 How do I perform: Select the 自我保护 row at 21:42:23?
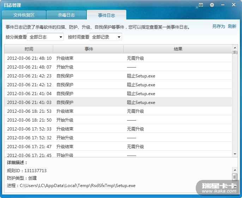118,76
